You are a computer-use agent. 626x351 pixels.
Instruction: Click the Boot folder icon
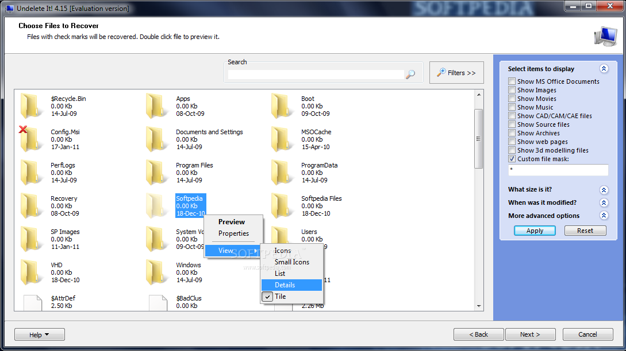click(282, 106)
